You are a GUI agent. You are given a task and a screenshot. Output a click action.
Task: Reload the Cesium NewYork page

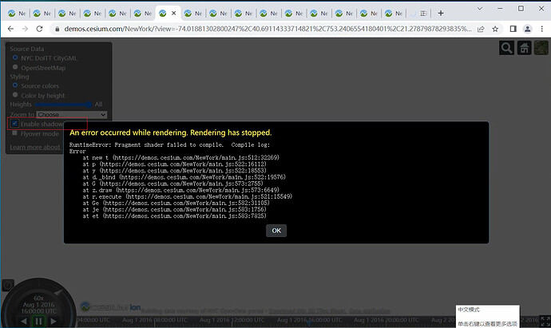coord(39,29)
